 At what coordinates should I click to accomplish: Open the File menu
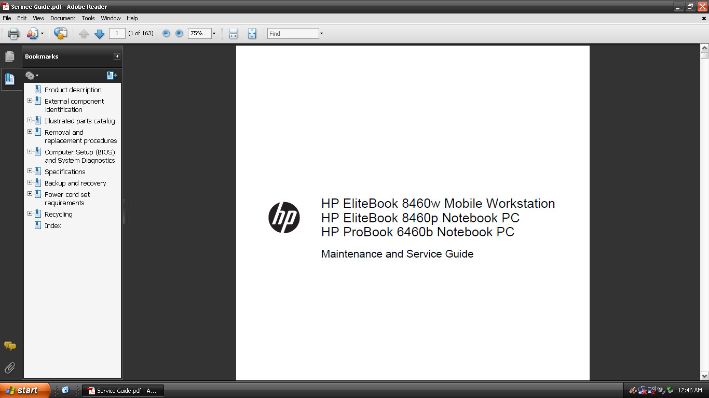point(7,18)
